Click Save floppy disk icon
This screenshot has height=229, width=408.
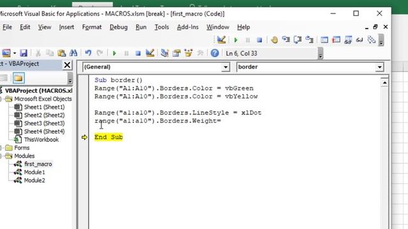[24, 53]
